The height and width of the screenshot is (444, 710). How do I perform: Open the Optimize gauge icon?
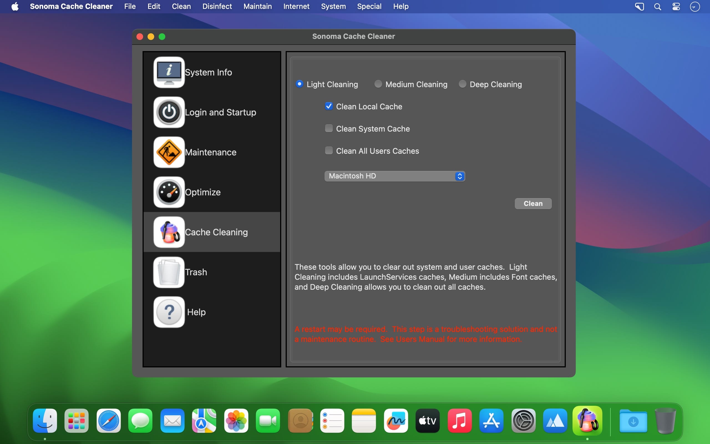[x=169, y=192]
